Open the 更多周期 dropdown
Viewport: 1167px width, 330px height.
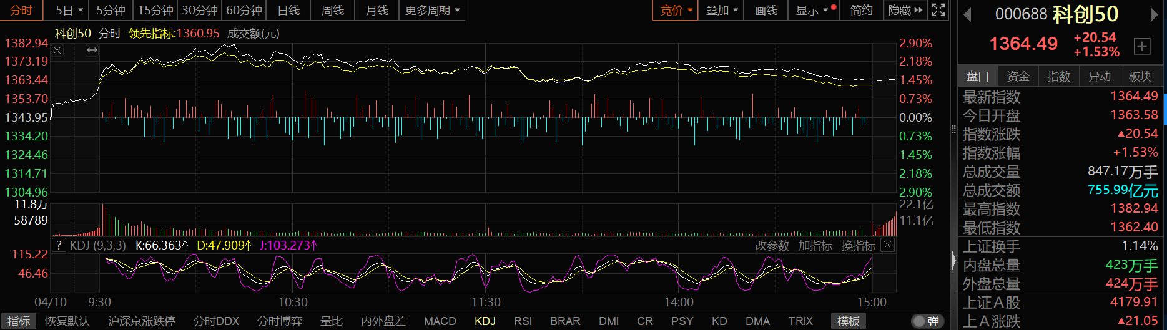tap(432, 10)
